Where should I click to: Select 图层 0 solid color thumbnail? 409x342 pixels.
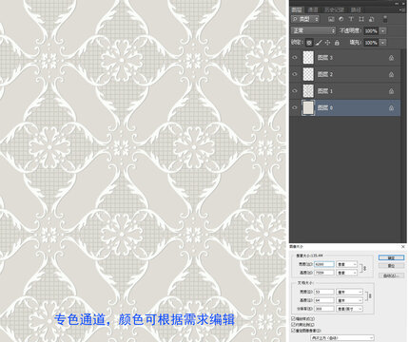308,108
